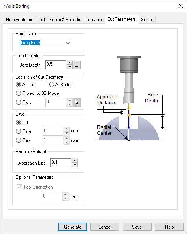Viewport: 187px width, 234px height.
Task: Decrease Pick value with down spinner
Action: (x=70, y=105)
